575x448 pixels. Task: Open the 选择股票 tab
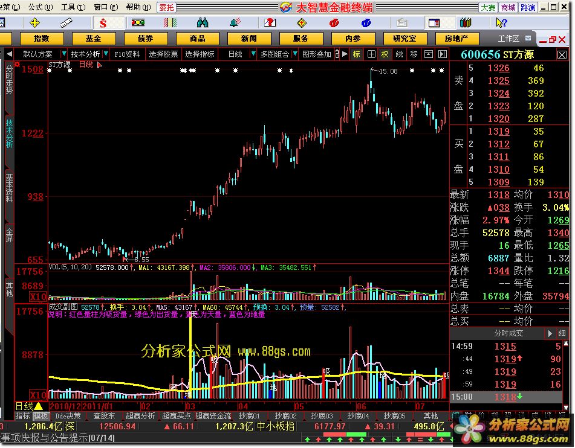164,54
